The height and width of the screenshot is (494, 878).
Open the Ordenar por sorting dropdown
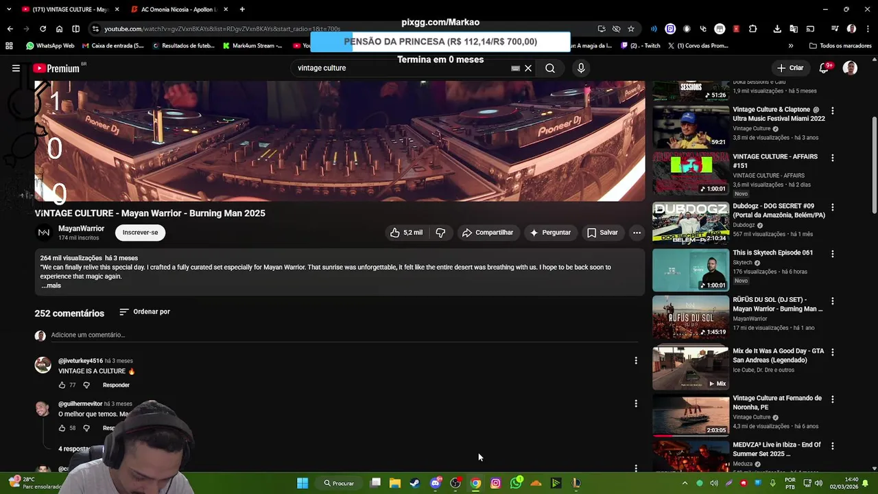pyautogui.click(x=144, y=311)
